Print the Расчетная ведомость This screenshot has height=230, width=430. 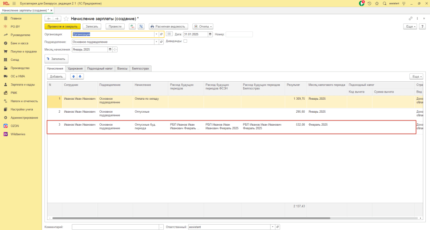tap(168, 26)
